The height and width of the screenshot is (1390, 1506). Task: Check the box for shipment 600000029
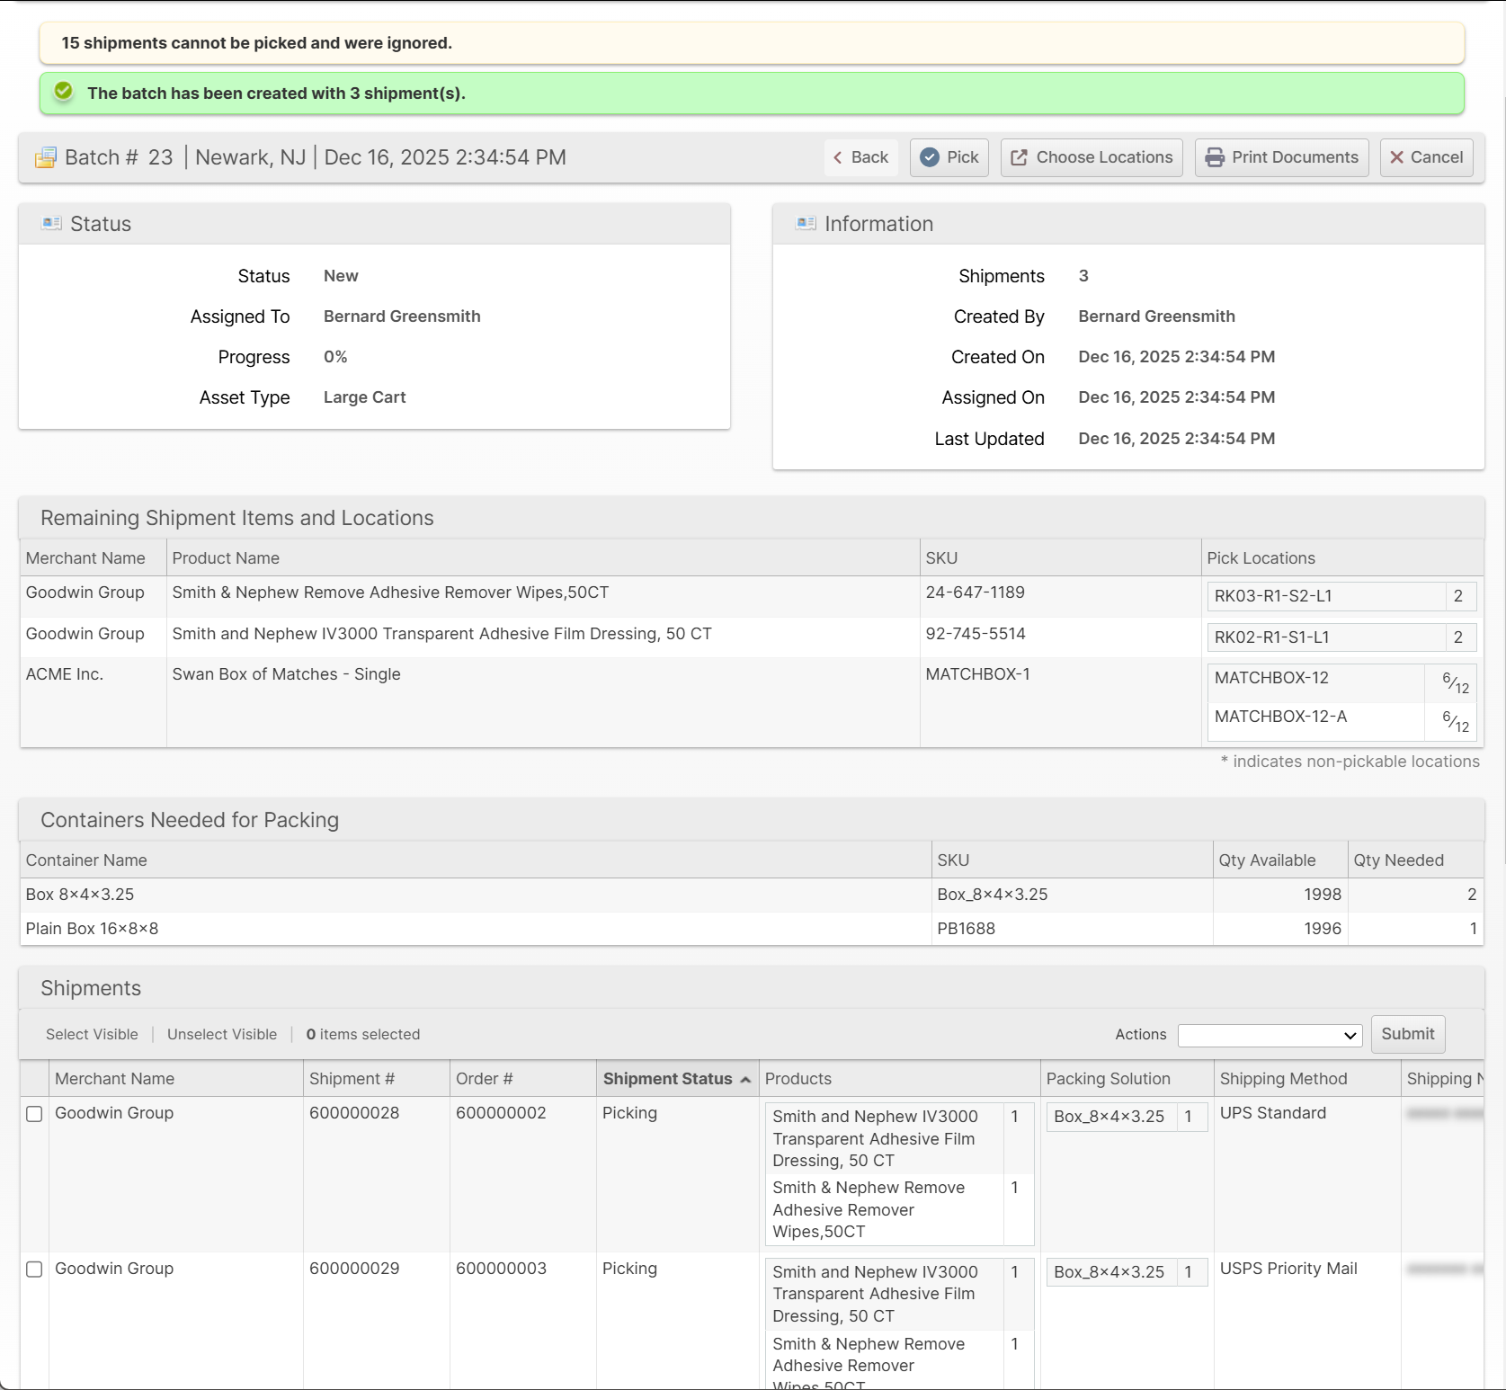coord(34,1270)
